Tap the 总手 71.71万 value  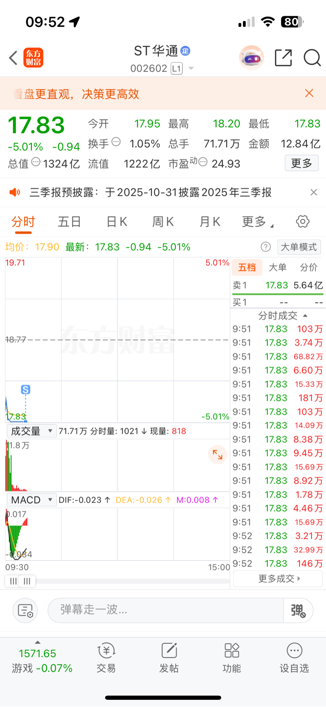[x=222, y=144]
